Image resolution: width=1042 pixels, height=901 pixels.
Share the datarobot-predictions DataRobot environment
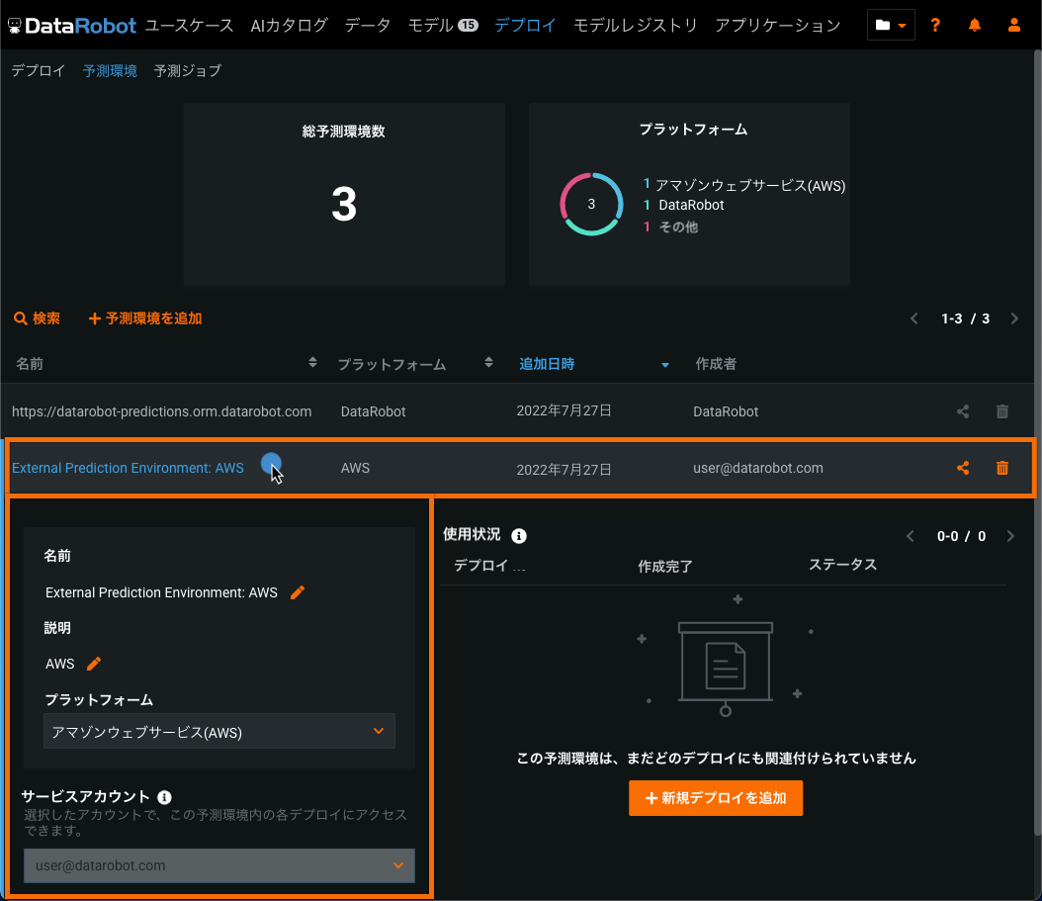[x=963, y=411]
